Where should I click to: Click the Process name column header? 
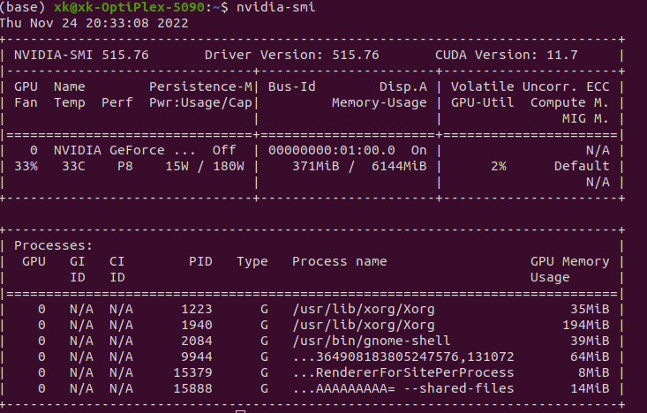[339, 261]
